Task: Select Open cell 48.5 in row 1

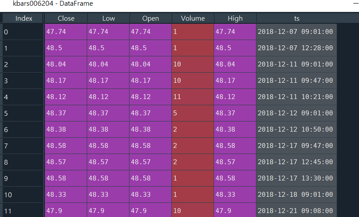Action: tap(150, 48)
